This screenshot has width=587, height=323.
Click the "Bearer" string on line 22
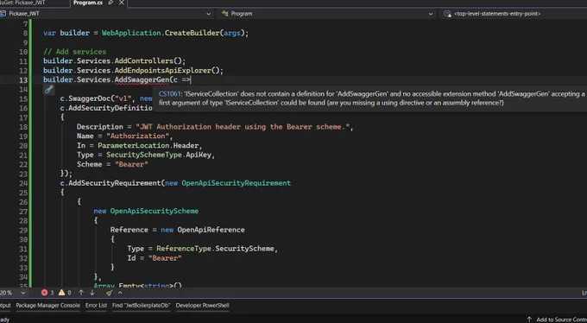[131, 164]
